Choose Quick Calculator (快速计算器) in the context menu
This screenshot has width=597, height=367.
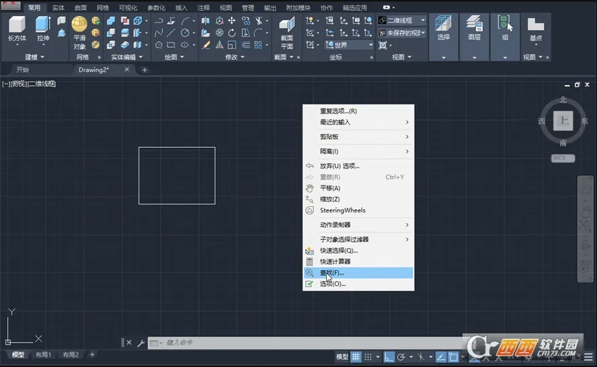point(358,261)
